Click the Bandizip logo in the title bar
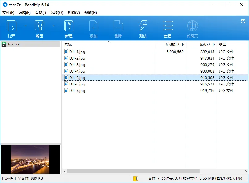The image size is (249, 183). click(4, 5)
